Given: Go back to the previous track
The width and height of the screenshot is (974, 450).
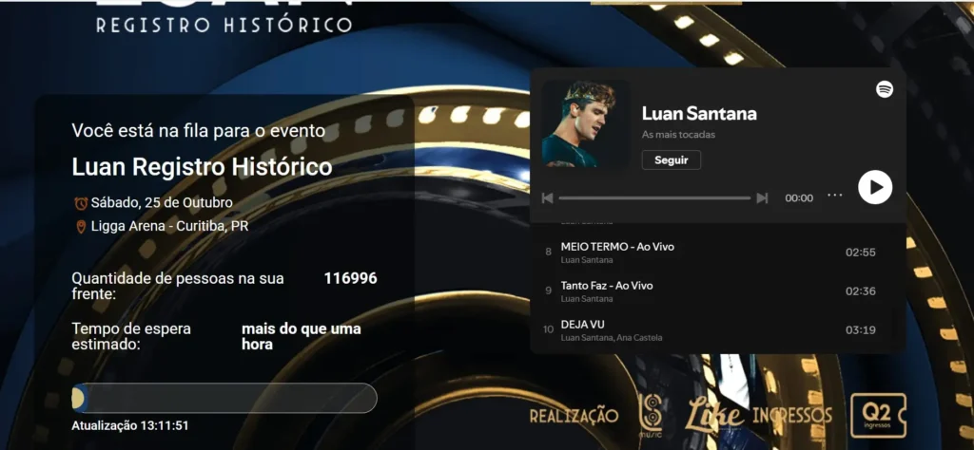Looking at the screenshot, I should coord(547,197).
